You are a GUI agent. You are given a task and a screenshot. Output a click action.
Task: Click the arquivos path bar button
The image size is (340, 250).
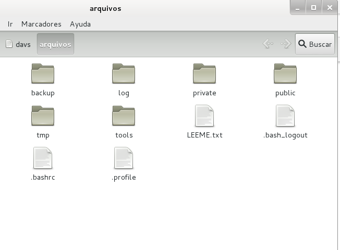pos(55,44)
